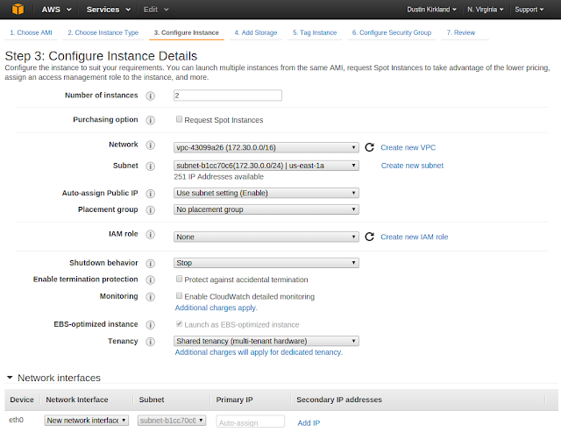Check Protect against accidental termination

pyautogui.click(x=179, y=279)
